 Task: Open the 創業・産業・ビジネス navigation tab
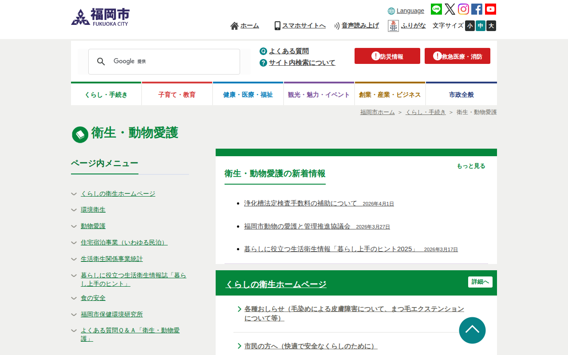(x=390, y=94)
